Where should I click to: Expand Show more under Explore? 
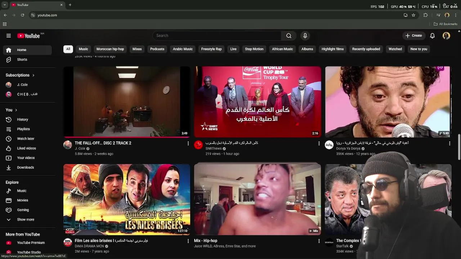click(27, 219)
